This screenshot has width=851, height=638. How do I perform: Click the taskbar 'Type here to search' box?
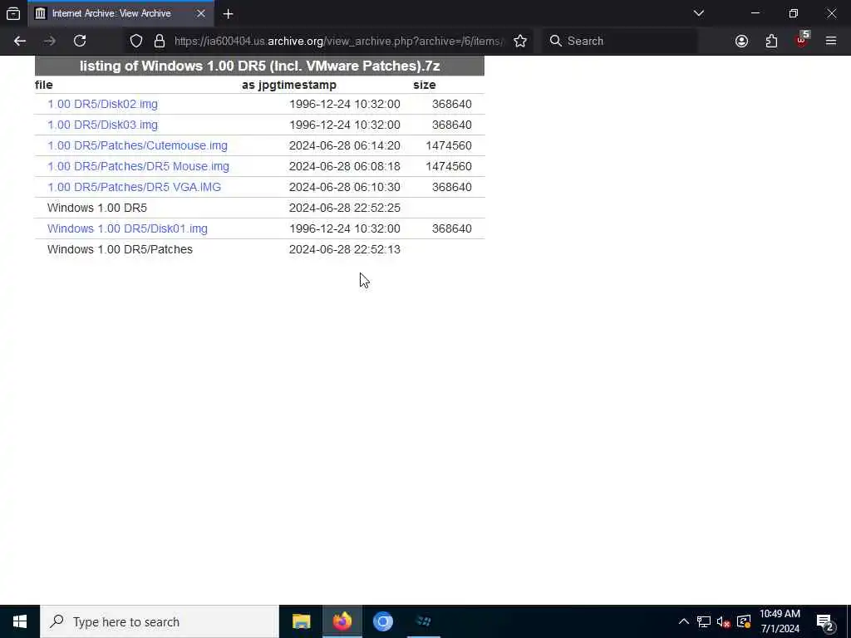(160, 621)
